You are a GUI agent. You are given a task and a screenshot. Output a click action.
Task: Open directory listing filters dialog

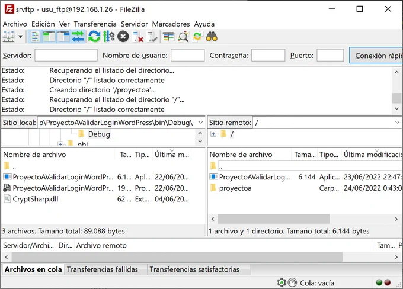point(168,37)
